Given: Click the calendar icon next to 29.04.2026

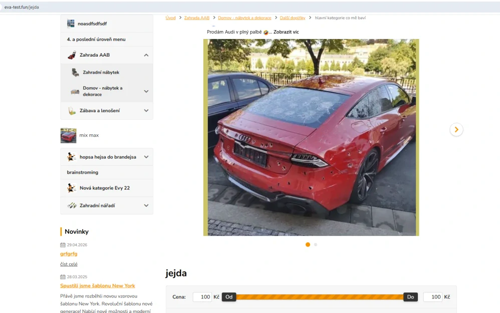Looking at the screenshot, I should (63, 245).
